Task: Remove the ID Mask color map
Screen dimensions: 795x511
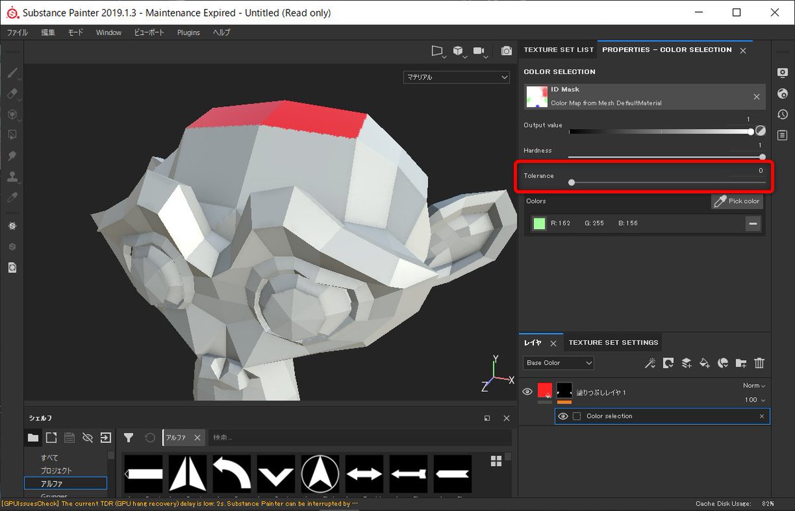Action: pyautogui.click(x=757, y=97)
